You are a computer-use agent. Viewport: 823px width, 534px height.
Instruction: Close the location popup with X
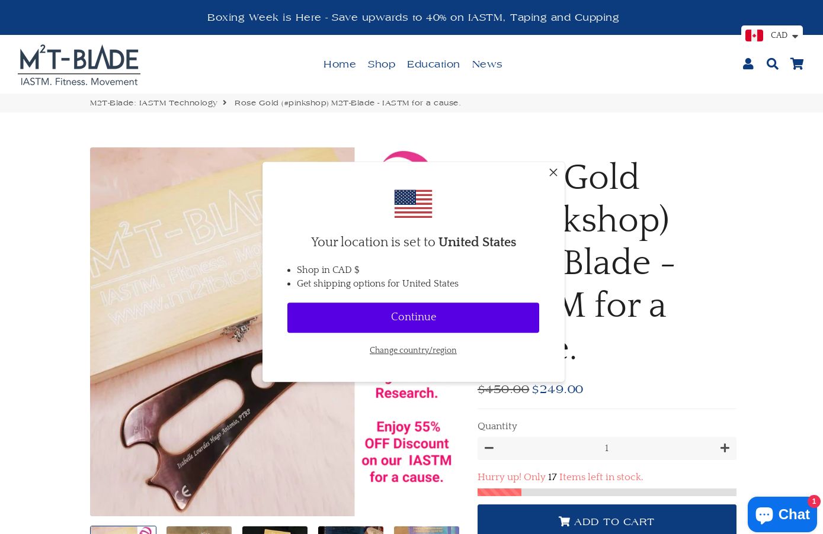[553, 172]
